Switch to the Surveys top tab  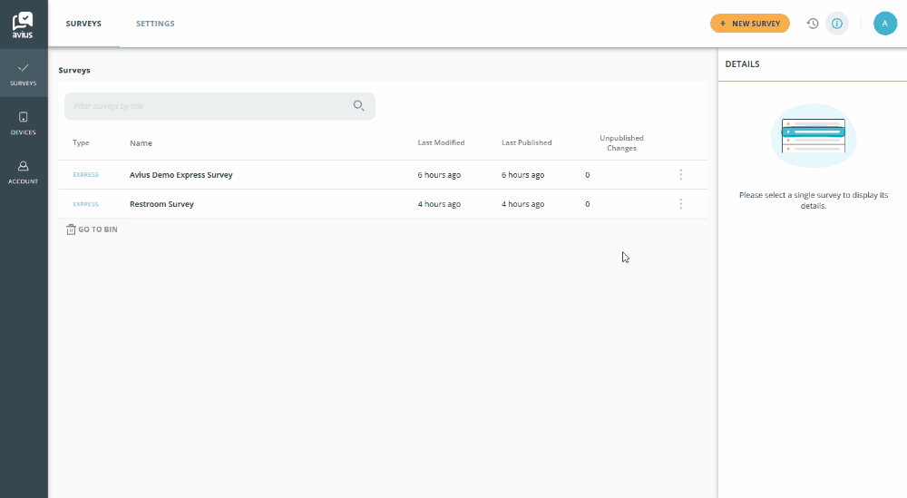(x=83, y=24)
